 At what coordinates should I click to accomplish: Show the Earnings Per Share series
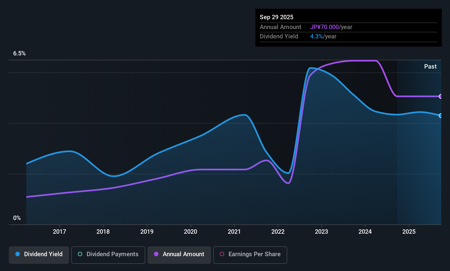(x=250, y=255)
